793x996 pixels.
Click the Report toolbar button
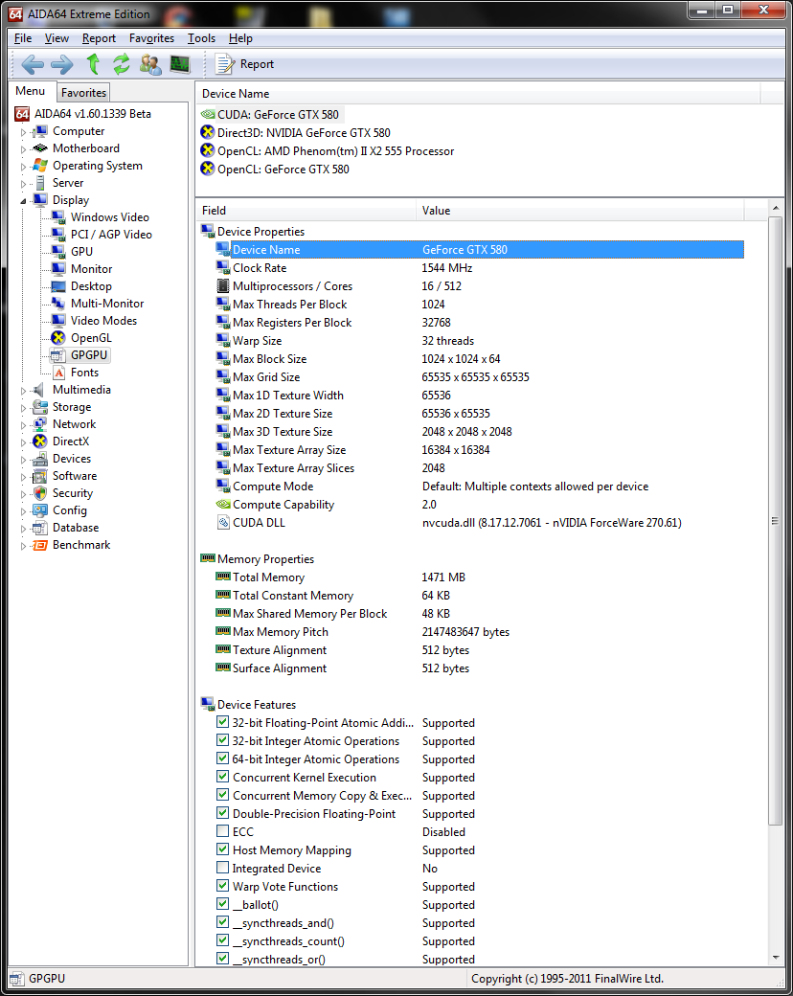coord(244,64)
